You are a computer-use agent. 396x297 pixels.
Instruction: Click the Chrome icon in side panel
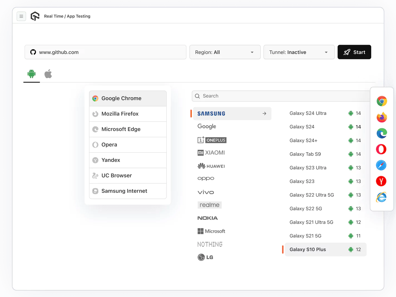[382, 101]
